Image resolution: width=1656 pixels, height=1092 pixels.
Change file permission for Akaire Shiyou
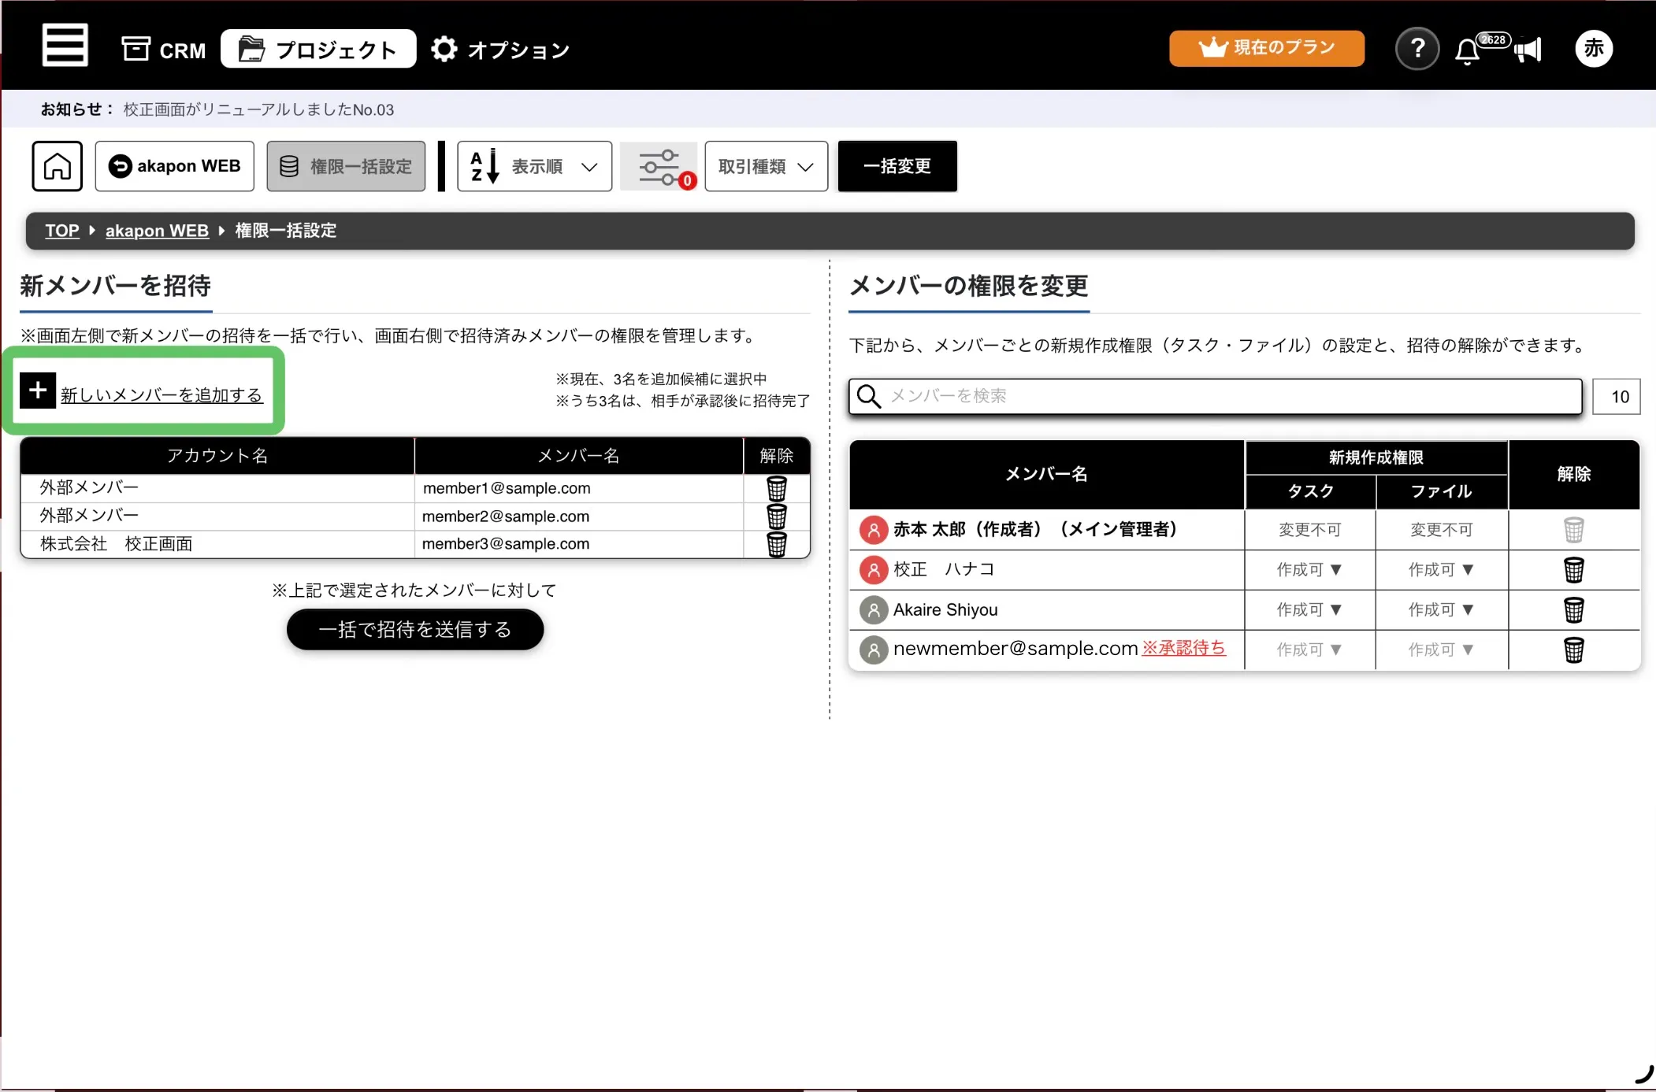pyautogui.click(x=1441, y=610)
